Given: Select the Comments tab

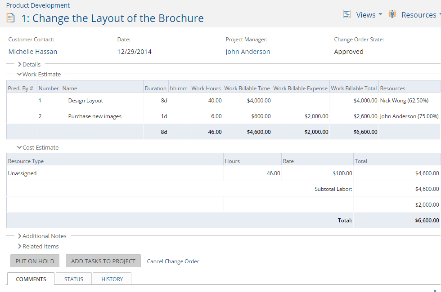Looking at the screenshot, I should [x=31, y=279].
